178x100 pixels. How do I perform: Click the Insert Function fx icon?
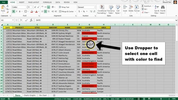click(31, 20)
